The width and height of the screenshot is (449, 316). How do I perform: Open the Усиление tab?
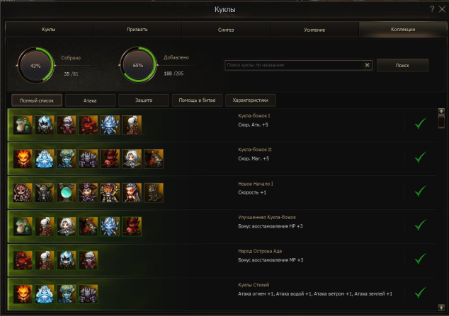click(x=314, y=30)
